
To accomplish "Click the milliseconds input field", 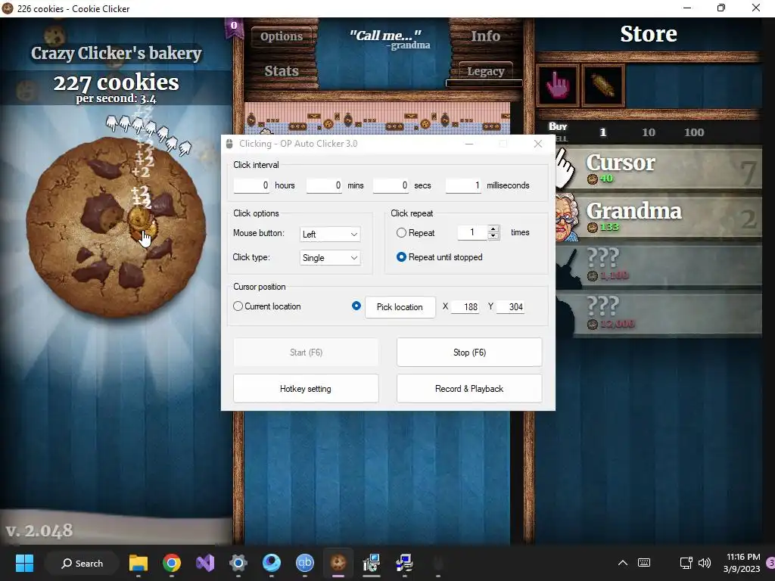I will (x=464, y=185).
